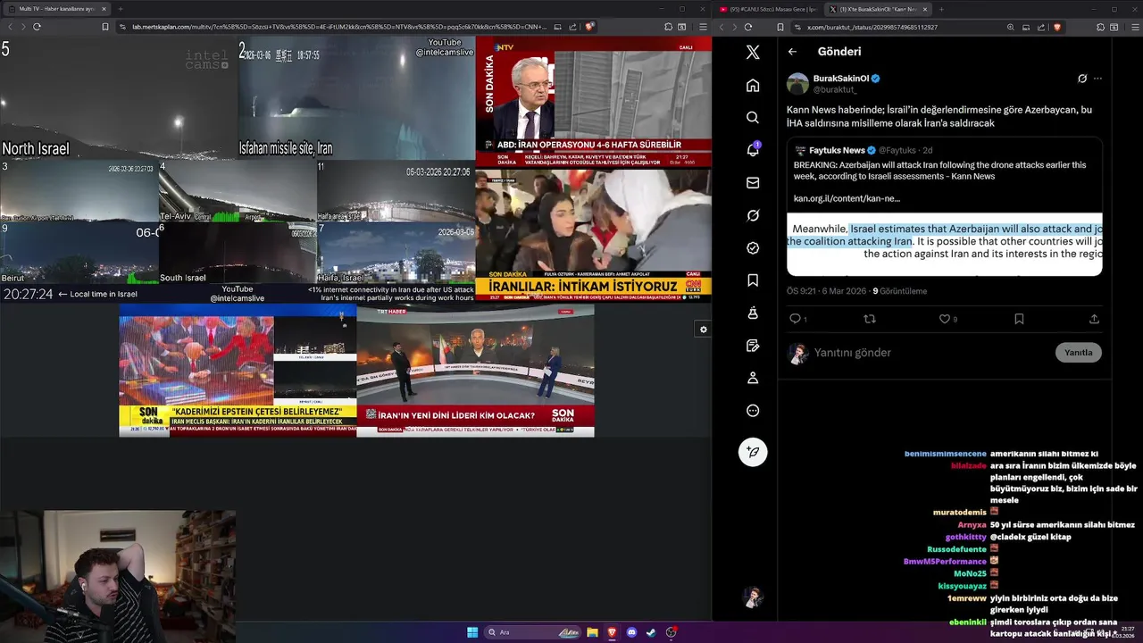The height and width of the screenshot is (643, 1143).
Task: Open BurakSakinOl profile name link
Action: click(840, 79)
